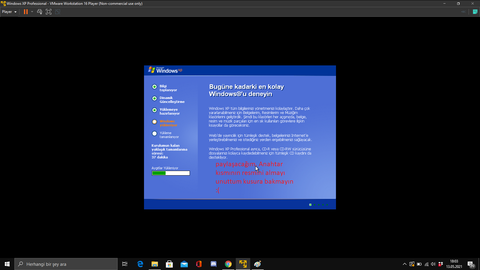480x270 pixels.
Task: Restore down the VMware Player window
Action: coord(458,4)
